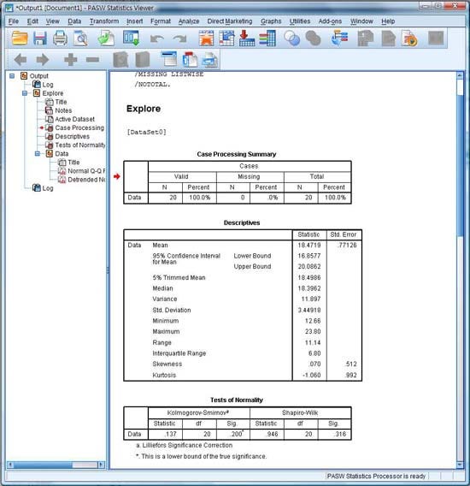Click the Undo arrow icon

[157, 39]
